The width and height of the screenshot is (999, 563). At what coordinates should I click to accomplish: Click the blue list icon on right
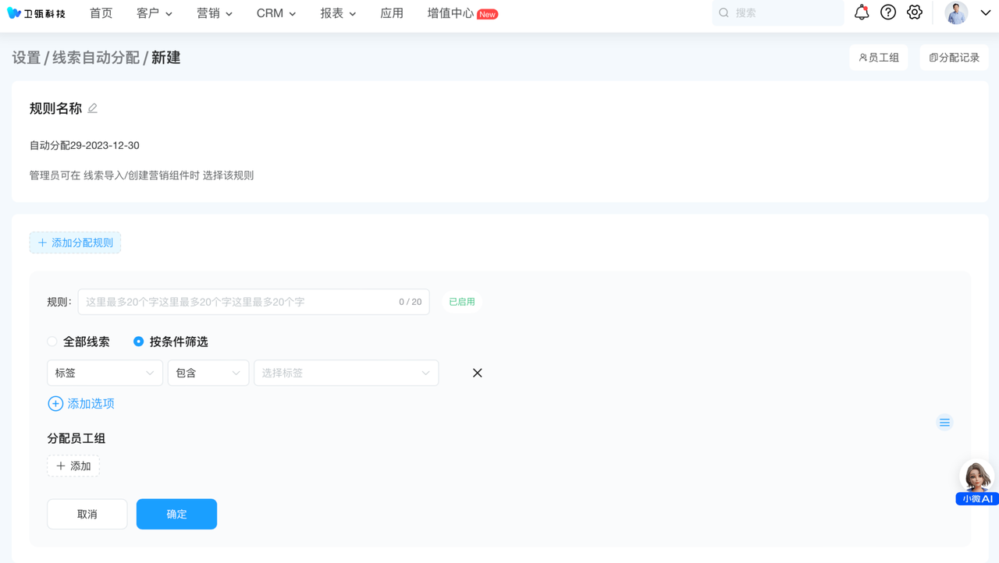[x=944, y=423]
